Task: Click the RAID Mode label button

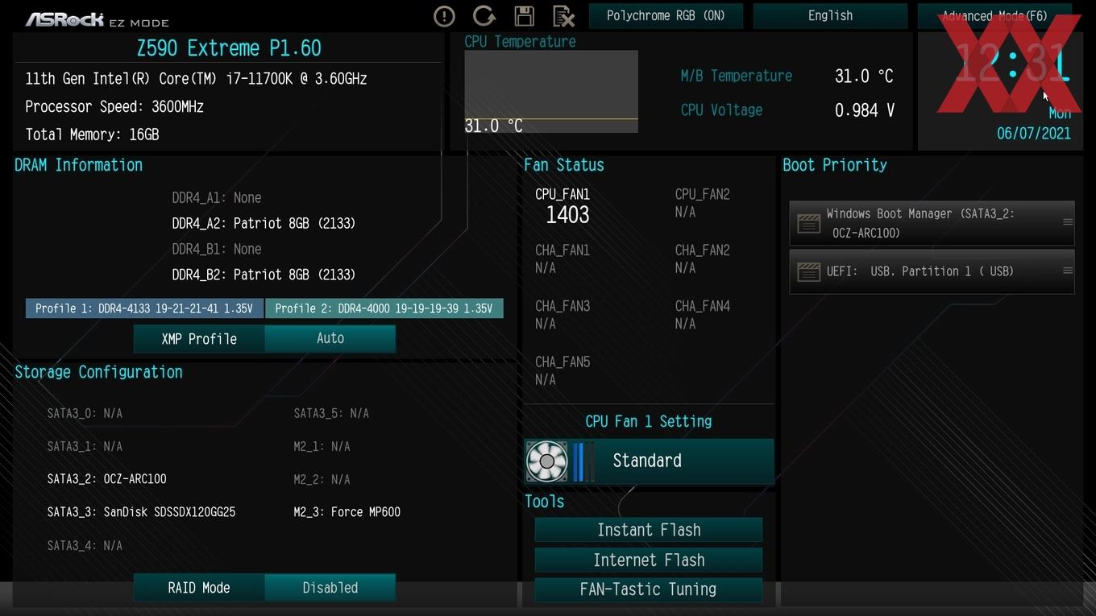Action: tap(199, 588)
